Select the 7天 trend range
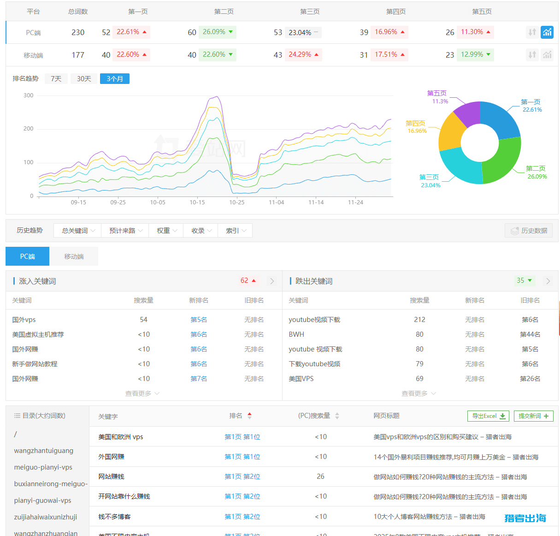 pyautogui.click(x=56, y=79)
